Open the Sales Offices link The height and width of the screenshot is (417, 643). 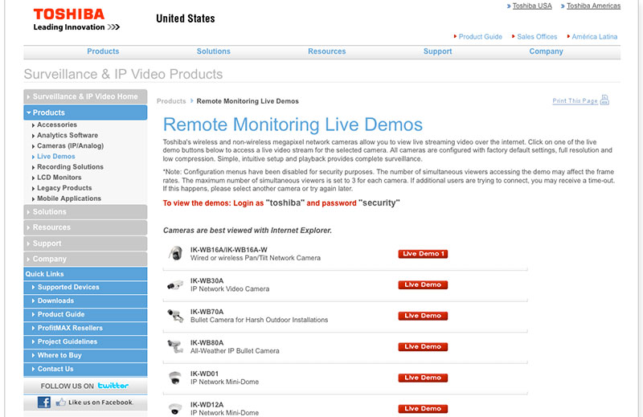(x=537, y=36)
